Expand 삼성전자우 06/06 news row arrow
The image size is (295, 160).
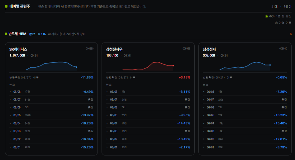tap(107, 107)
